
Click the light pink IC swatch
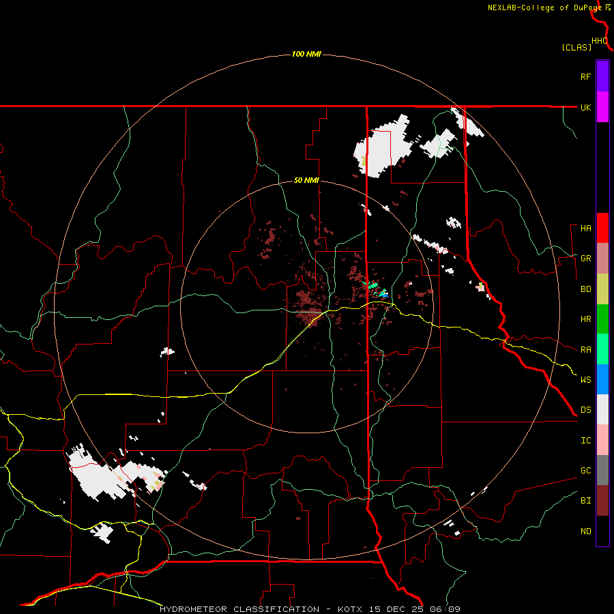tap(602, 440)
